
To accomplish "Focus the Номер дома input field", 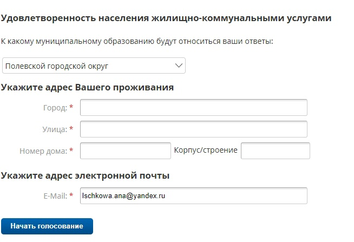I will pyautogui.click(x=126, y=151).
